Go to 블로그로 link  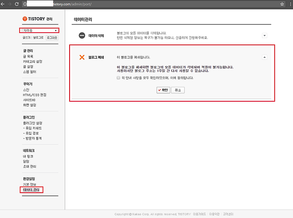pos(38,38)
